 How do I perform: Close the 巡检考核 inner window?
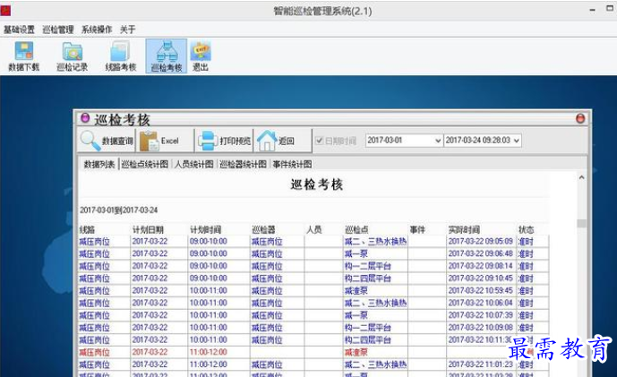(x=580, y=118)
